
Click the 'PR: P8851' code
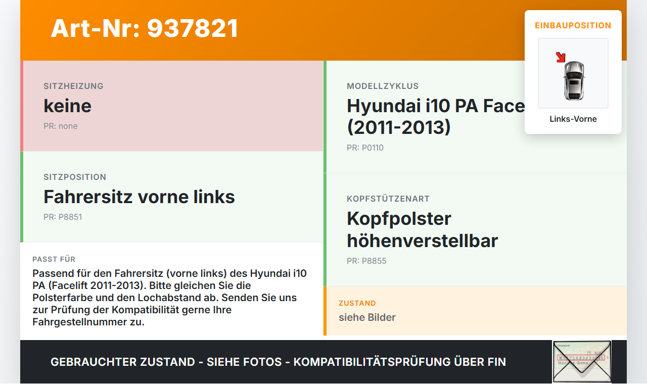(x=63, y=217)
